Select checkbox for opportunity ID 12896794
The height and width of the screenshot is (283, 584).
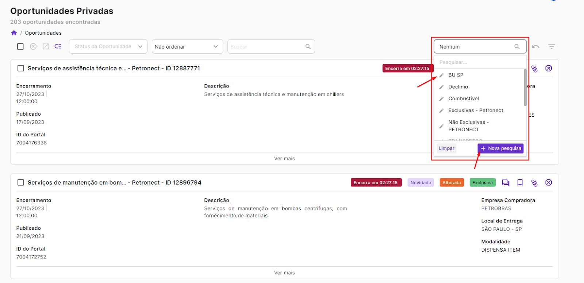[21, 182]
